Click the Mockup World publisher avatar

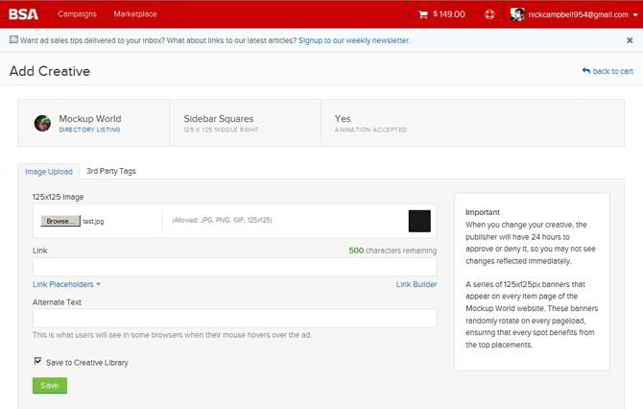[x=42, y=123]
